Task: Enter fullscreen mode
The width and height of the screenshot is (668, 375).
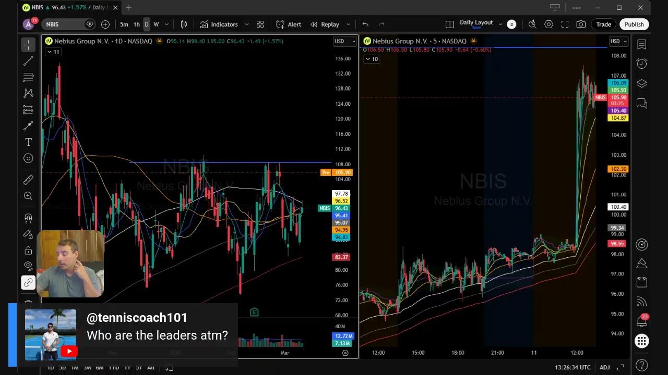Action: click(565, 24)
